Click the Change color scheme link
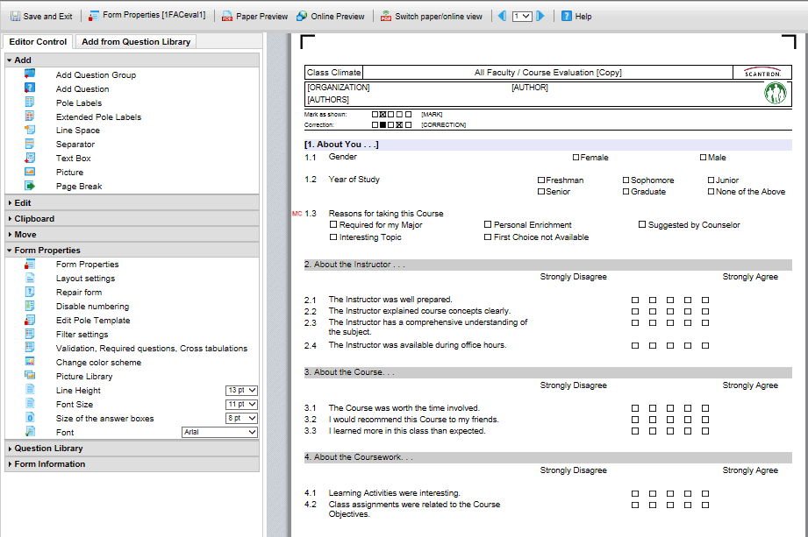Screen dimensions: 808x537 coord(98,362)
